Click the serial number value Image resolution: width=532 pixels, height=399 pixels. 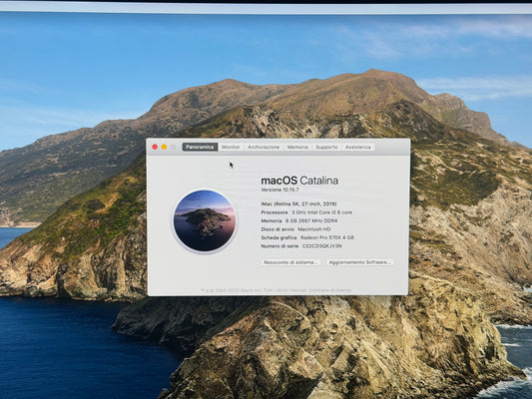[x=322, y=246]
